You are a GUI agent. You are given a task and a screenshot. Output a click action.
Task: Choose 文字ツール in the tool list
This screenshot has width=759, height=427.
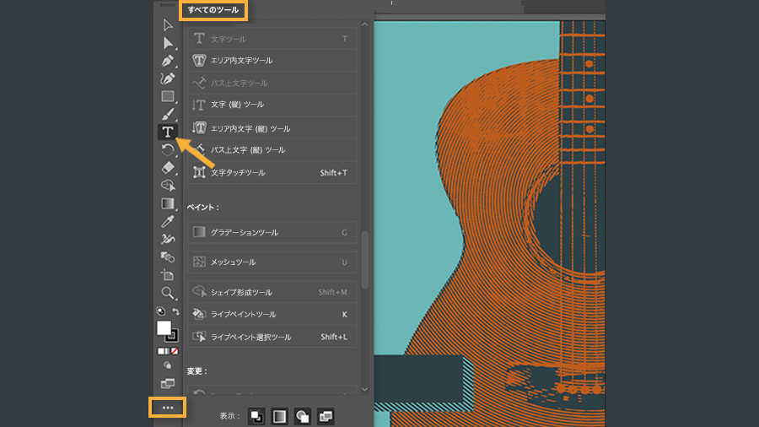(x=272, y=39)
